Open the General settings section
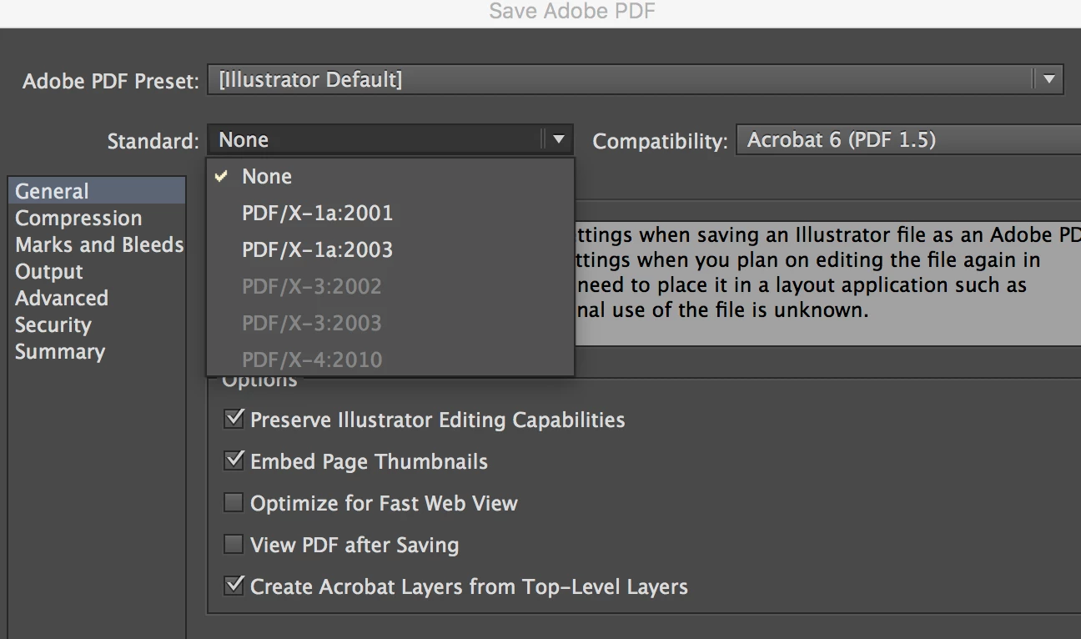 pos(97,191)
